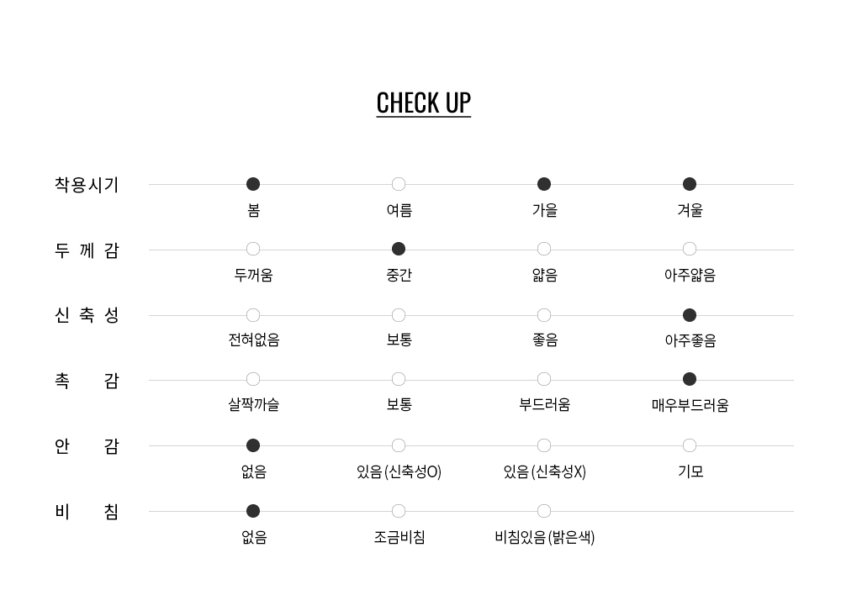841x616 pixels.
Task: Select 부드러움 texture circle
Action: pyautogui.click(x=544, y=379)
